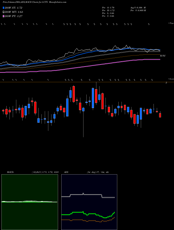Click the white DOW MT legend swatch

point(3,12)
